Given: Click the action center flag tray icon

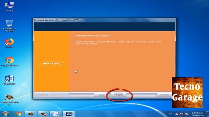Looking at the screenshot, I should (186, 114).
